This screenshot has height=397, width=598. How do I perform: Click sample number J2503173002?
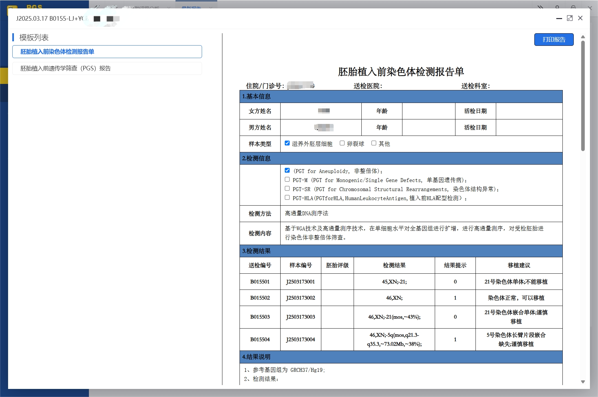[301, 298]
